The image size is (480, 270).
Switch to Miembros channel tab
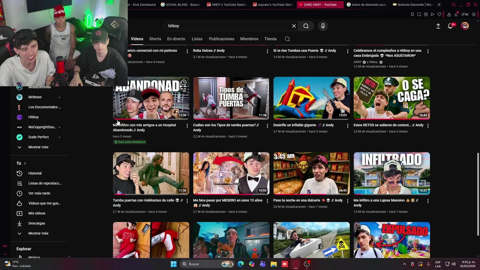249,39
